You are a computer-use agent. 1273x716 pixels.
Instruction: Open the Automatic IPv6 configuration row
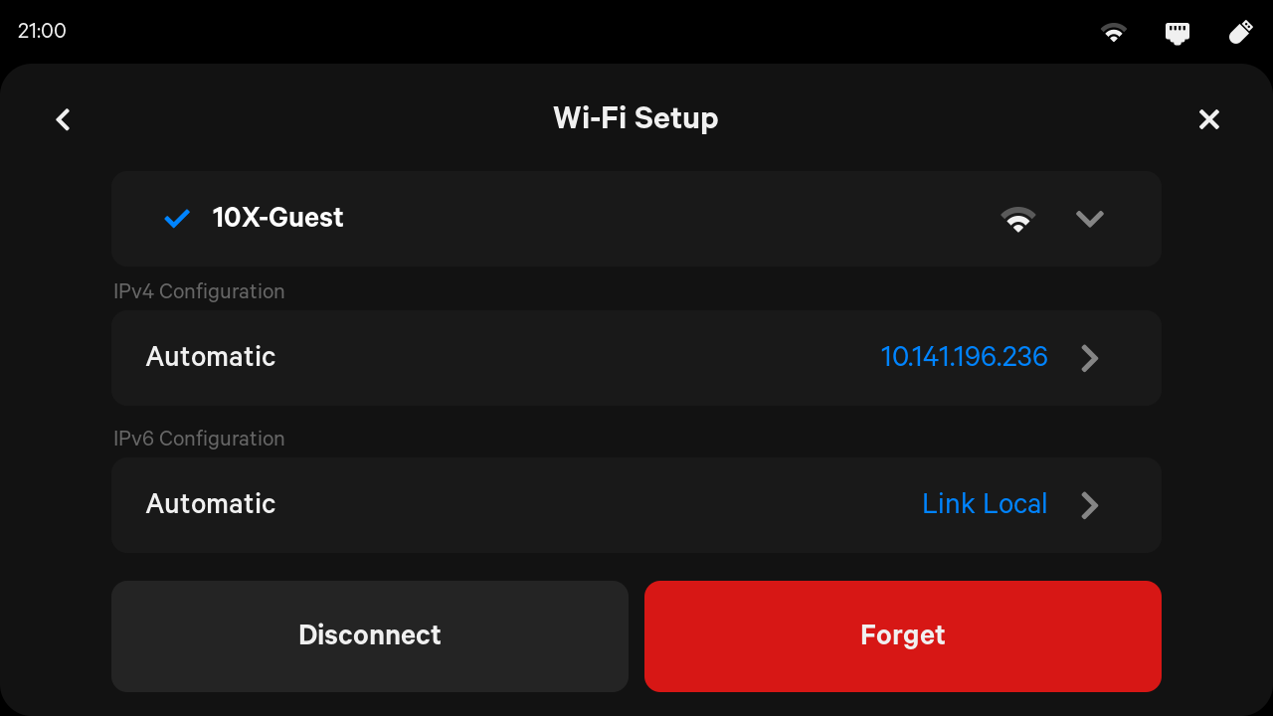point(636,505)
